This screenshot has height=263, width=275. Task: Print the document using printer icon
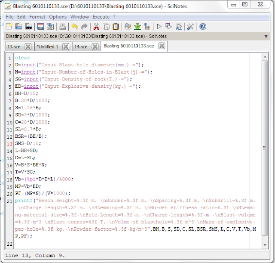coord(62,27)
